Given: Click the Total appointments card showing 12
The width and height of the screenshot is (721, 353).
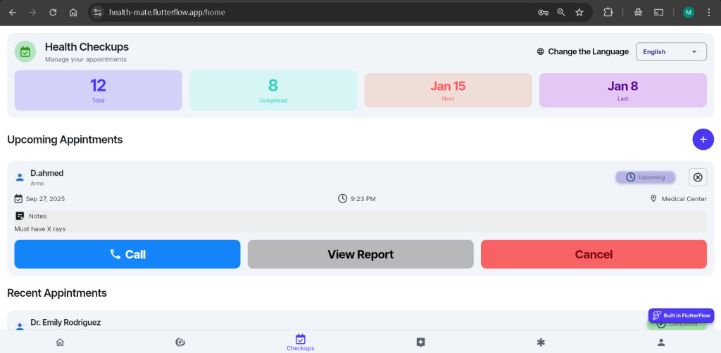Looking at the screenshot, I should pyautogui.click(x=98, y=90).
